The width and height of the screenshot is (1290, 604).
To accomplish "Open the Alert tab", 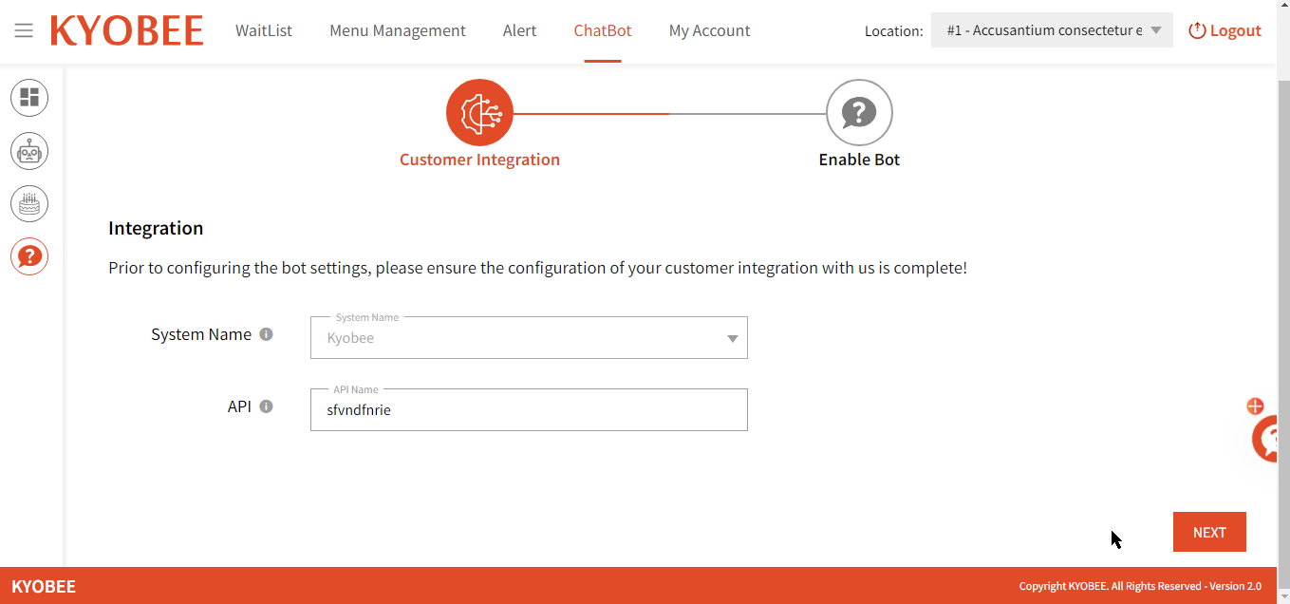I will click(x=519, y=30).
